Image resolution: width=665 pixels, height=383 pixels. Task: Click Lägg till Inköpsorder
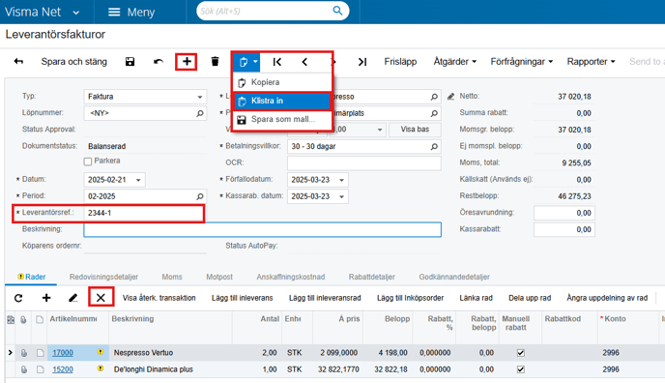[410, 298]
